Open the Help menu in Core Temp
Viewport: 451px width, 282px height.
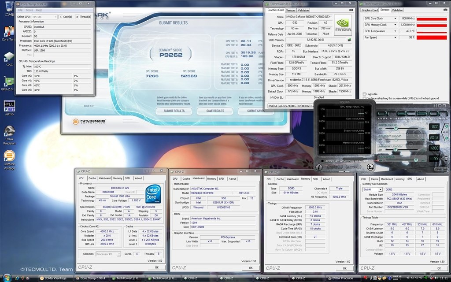(39, 10)
